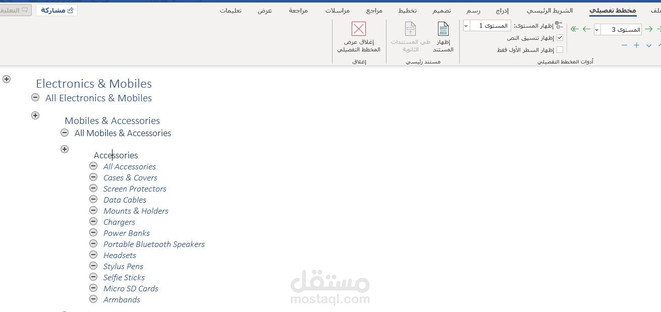Click the show level (إظهار المستوى) plus-minus icon
The width and height of the screenshot is (661, 312).
[558, 25]
